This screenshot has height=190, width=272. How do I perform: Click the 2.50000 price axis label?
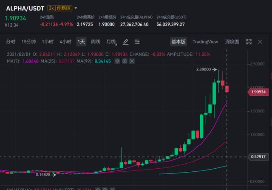[257, 64]
